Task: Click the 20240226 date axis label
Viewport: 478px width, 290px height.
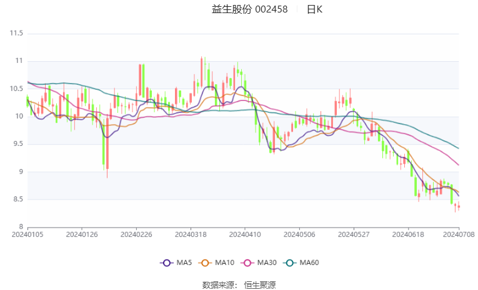Action: point(136,234)
